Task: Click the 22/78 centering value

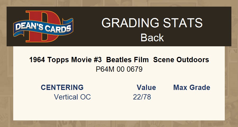Action: click(142, 97)
